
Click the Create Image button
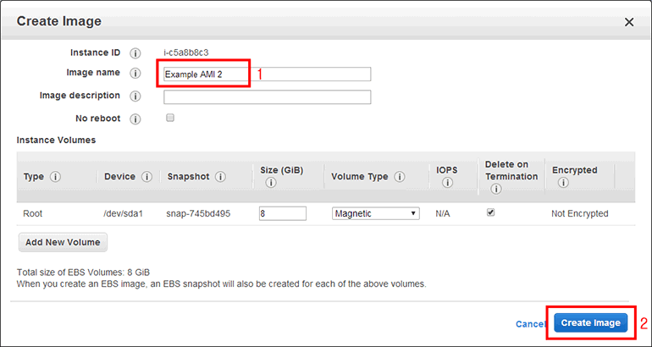tap(591, 323)
